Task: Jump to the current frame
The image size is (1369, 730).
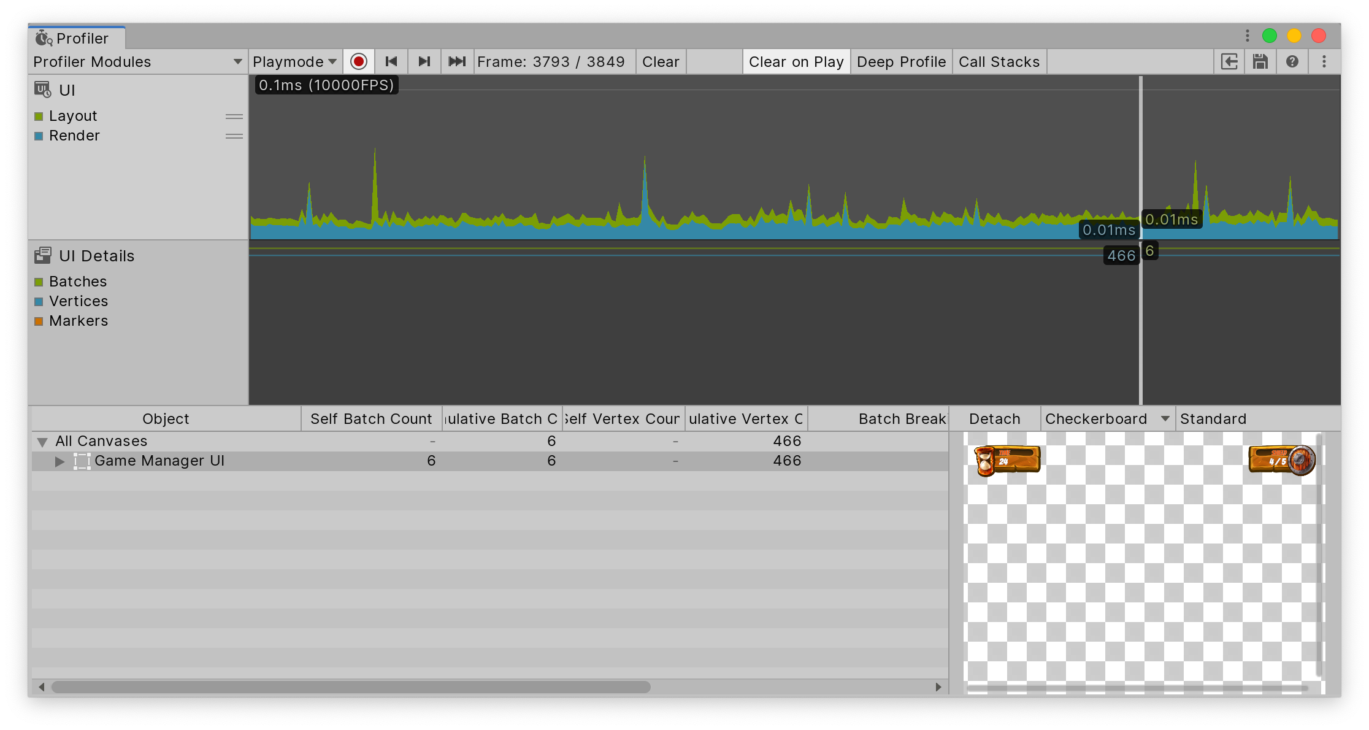Action: [457, 61]
